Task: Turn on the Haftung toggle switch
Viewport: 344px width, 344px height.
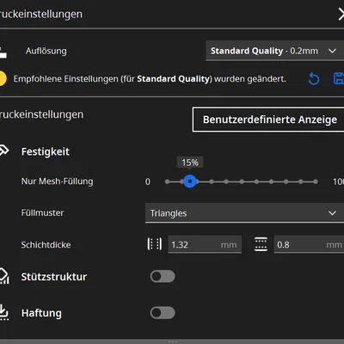Action: coord(163,313)
